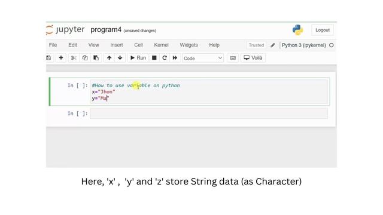
Task: Open the Cell menu
Action: click(138, 45)
